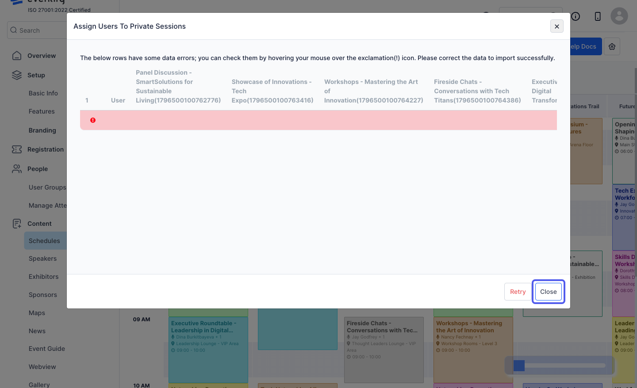Open Sponsors in sidebar
This screenshot has height=388, width=637.
pyautogui.click(x=43, y=295)
